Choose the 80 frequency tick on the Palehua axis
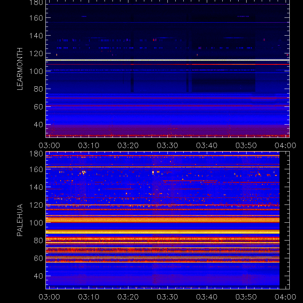 pos(38,241)
